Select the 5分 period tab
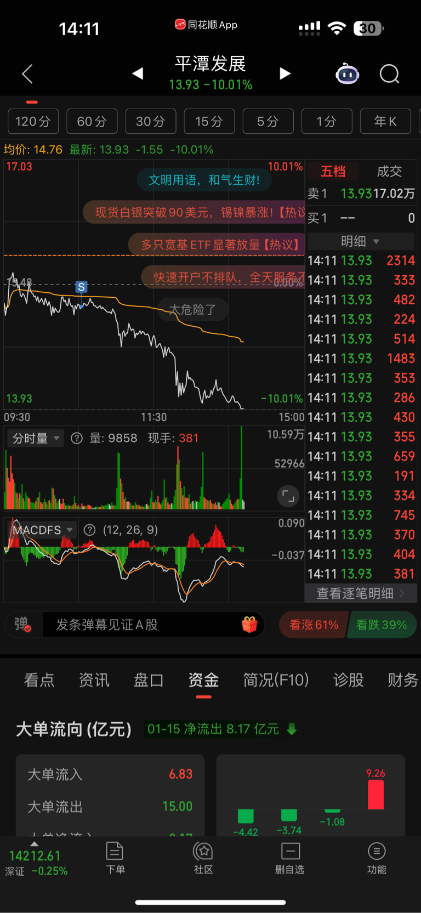 click(x=268, y=121)
